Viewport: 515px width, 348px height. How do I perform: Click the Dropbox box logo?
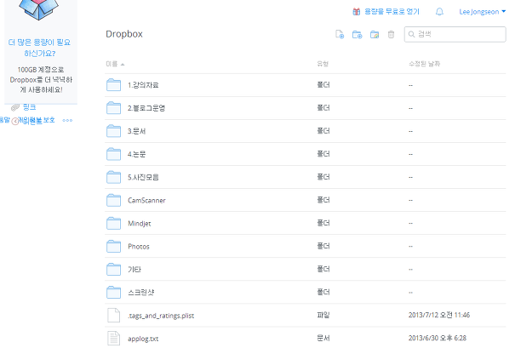[x=39, y=9]
